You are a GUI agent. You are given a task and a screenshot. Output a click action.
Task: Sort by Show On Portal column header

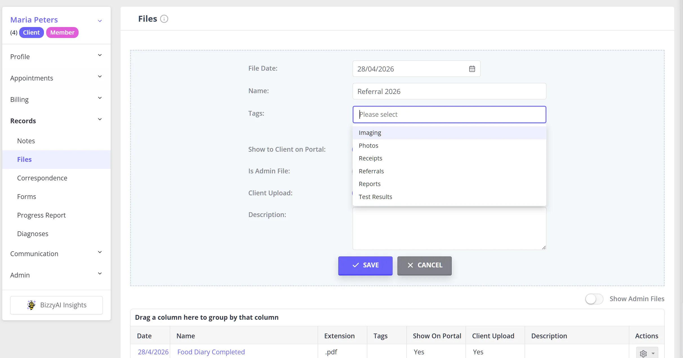point(436,336)
